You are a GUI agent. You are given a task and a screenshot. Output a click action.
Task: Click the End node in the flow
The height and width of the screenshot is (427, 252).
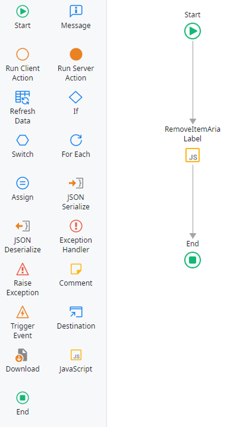pyautogui.click(x=193, y=260)
